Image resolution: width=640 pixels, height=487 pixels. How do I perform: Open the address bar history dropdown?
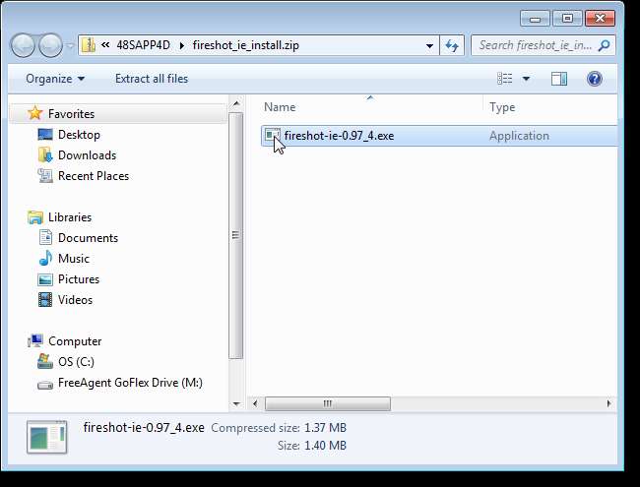click(429, 45)
